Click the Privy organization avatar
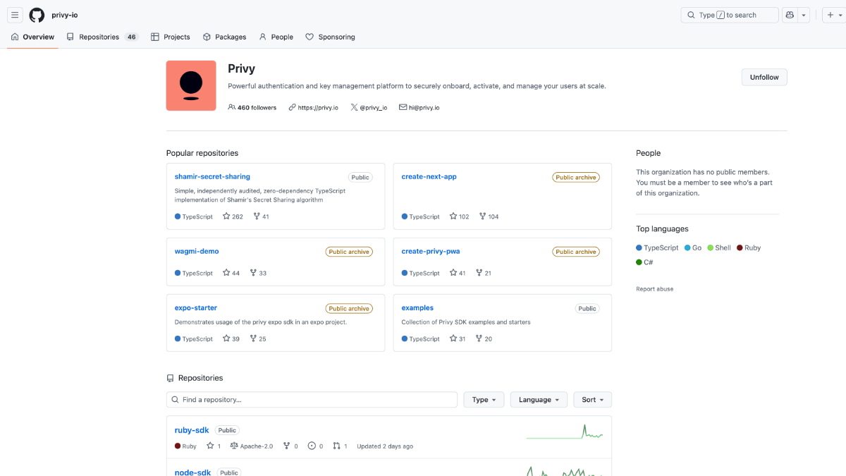The image size is (846, 476). click(x=191, y=85)
